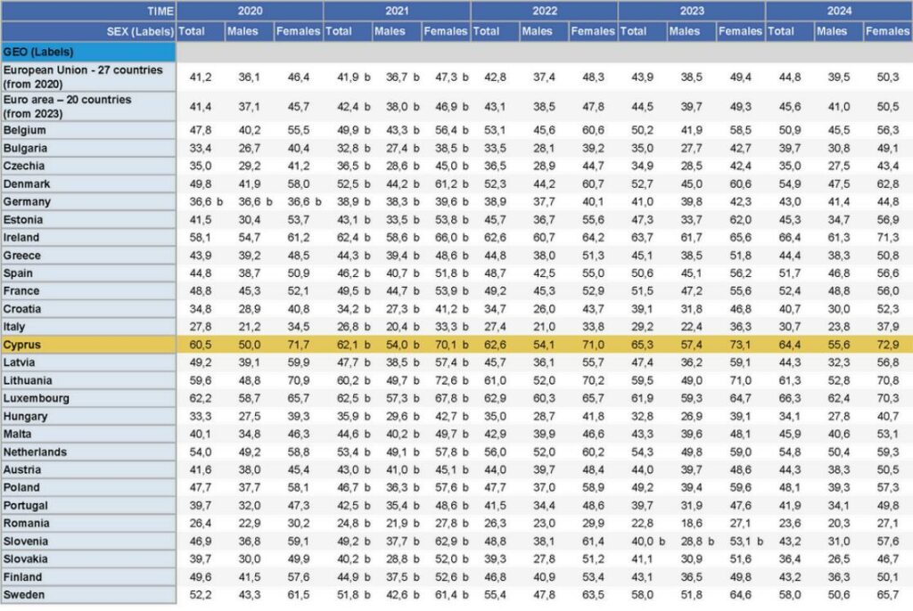
Task: Select the Lithuania row label
Action: pos(88,380)
